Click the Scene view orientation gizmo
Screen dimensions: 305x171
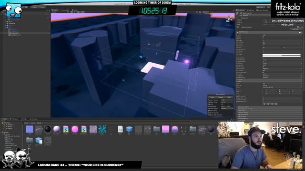(x=229, y=19)
